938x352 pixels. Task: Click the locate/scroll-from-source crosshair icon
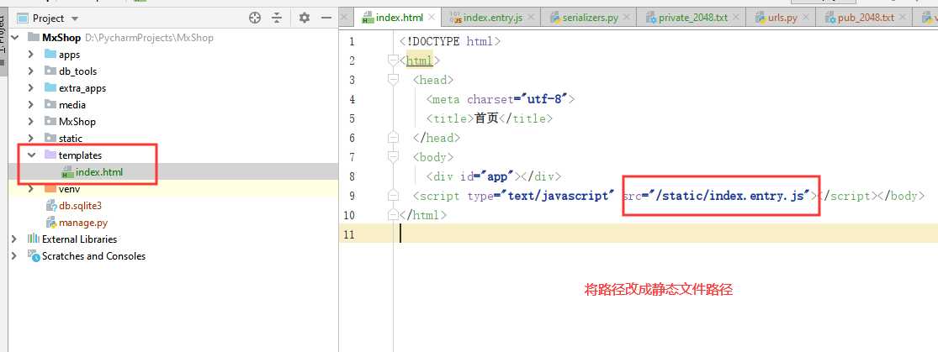click(255, 18)
